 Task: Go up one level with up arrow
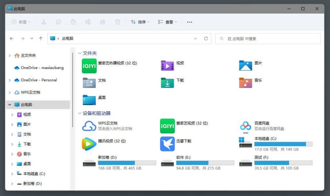pos(41,39)
